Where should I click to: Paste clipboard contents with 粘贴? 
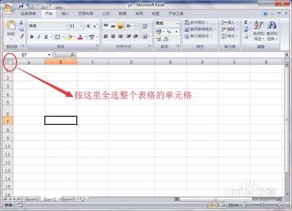pyautogui.click(x=11, y=29)
